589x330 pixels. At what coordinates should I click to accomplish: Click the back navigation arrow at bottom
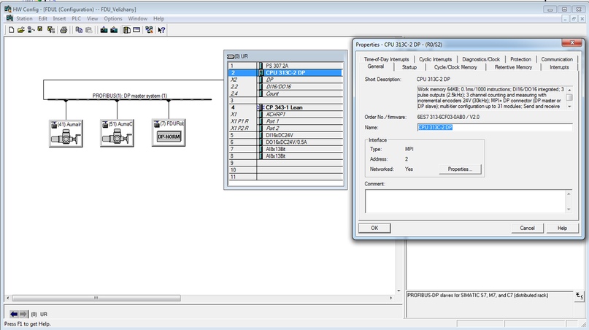coord(14,314)
